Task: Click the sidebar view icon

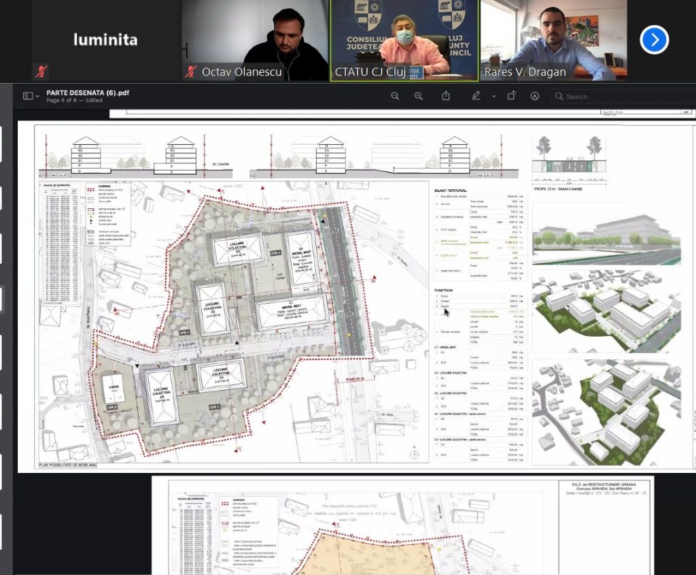Action: (x=28, y=96)
